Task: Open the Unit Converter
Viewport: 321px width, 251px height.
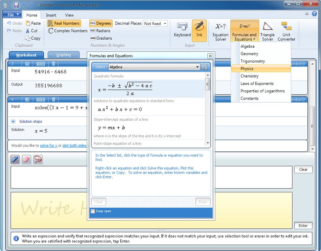Action: (286, 31)
